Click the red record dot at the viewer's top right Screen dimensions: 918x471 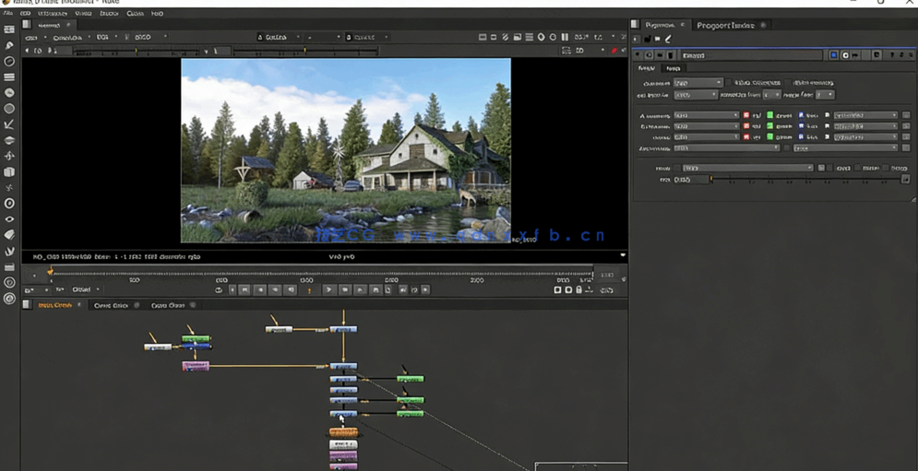pyautogui.click(x=614, y=51)
